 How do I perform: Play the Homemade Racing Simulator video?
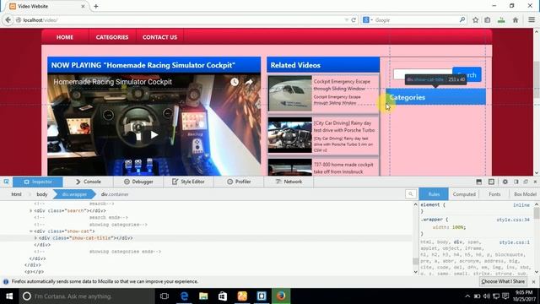tap(154, 135)
